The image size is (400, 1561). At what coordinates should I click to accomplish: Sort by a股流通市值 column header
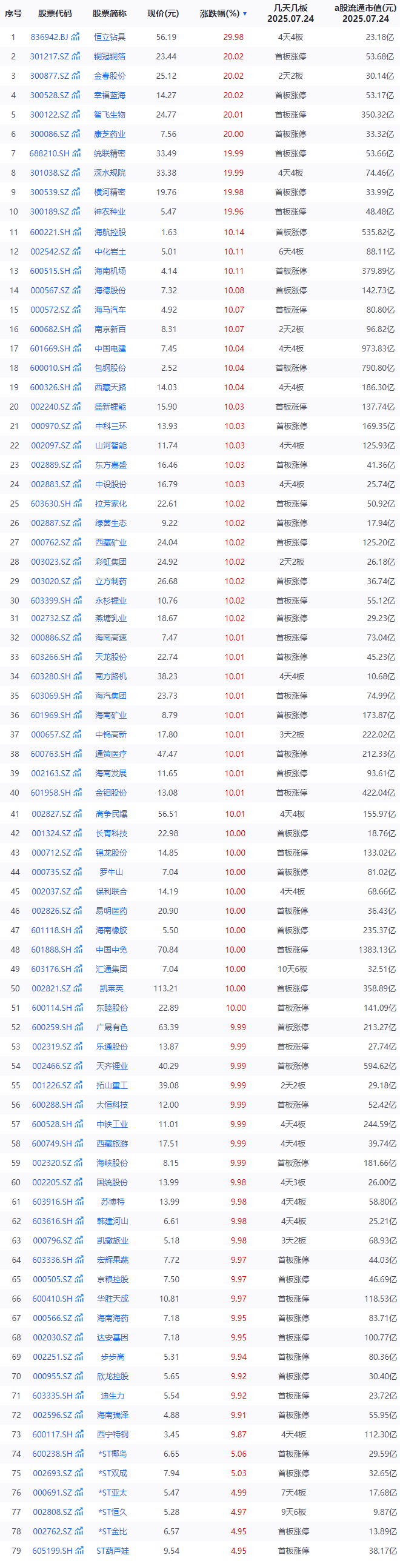coord(365,13)
